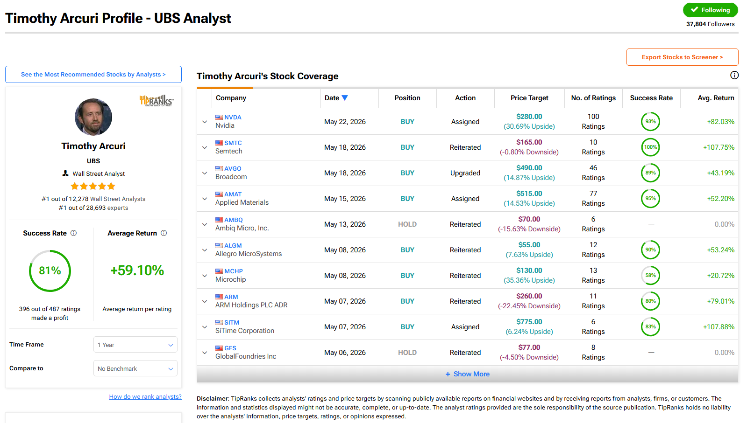
Task: Click Semtech's 100% success rate circle
Action: (x=651, y=147)
